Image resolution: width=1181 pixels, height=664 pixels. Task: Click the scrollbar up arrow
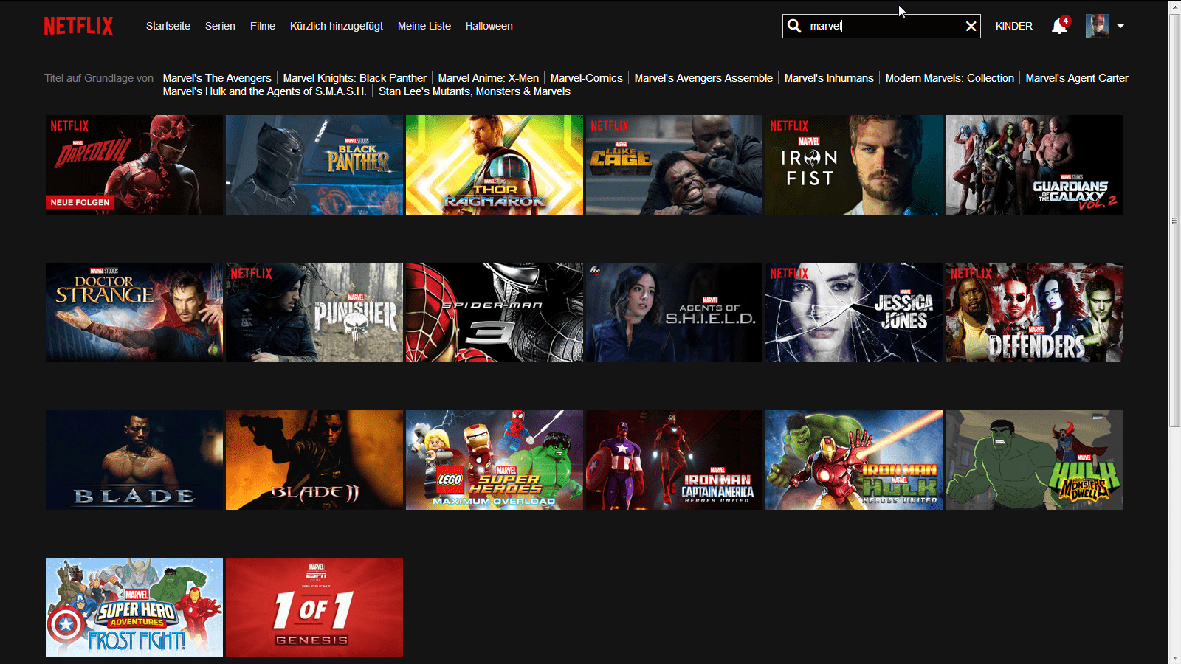[x=1174, y=7]
